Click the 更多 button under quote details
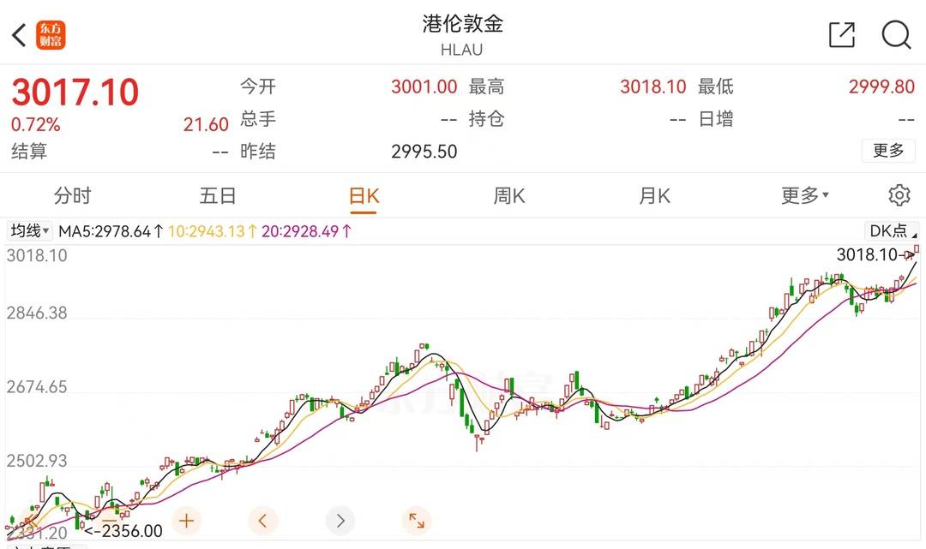The width and height of the screenshot is (926, 549). click(x=888, y=151)
